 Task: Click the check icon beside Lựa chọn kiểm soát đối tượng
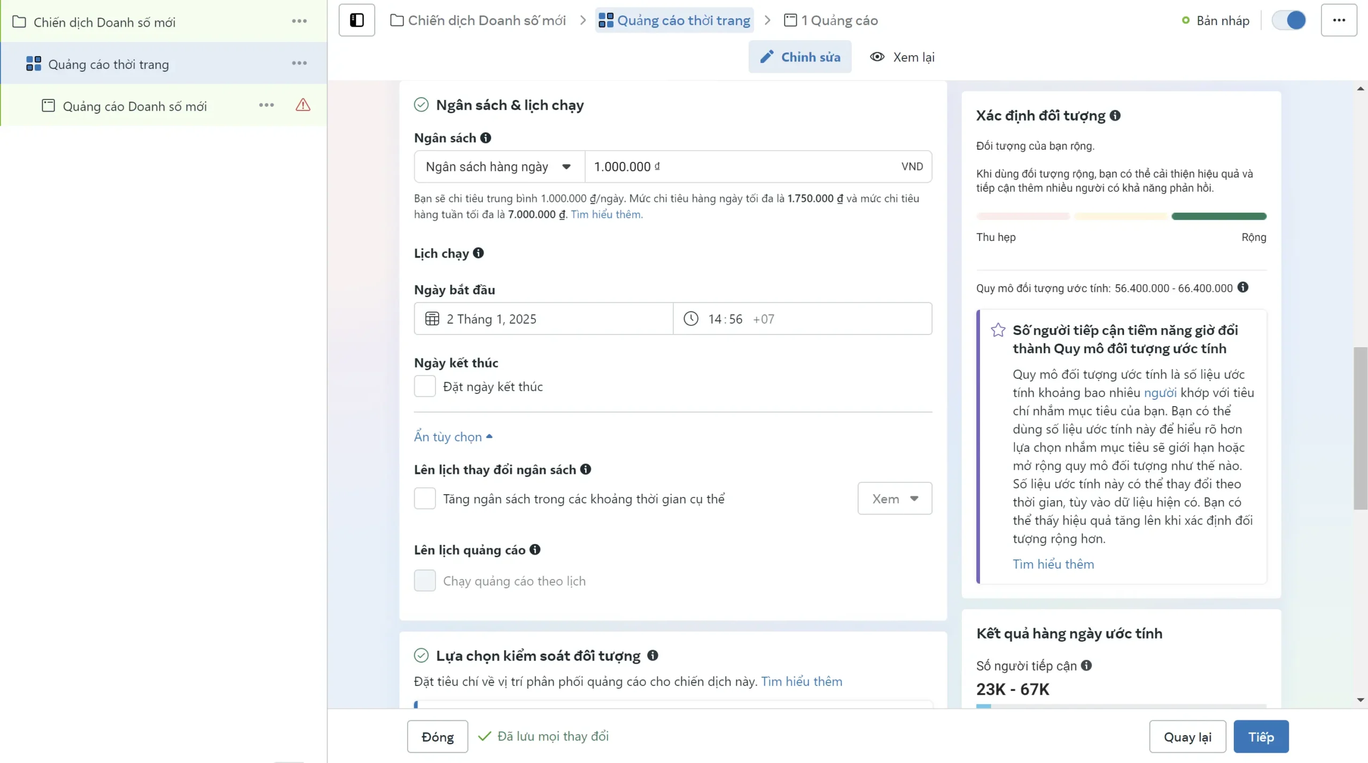[421, 656]
